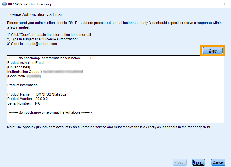This screenshot has height=167, width=231.
Task: Minimize the SPSS Licensing window
Action: (x=199, y=4)
